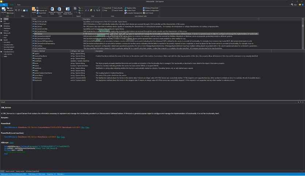Viewport: 305px width, 176px height.
Task: Open the User Defined Tools dialog launcher
Action: [x=158, y=16]
